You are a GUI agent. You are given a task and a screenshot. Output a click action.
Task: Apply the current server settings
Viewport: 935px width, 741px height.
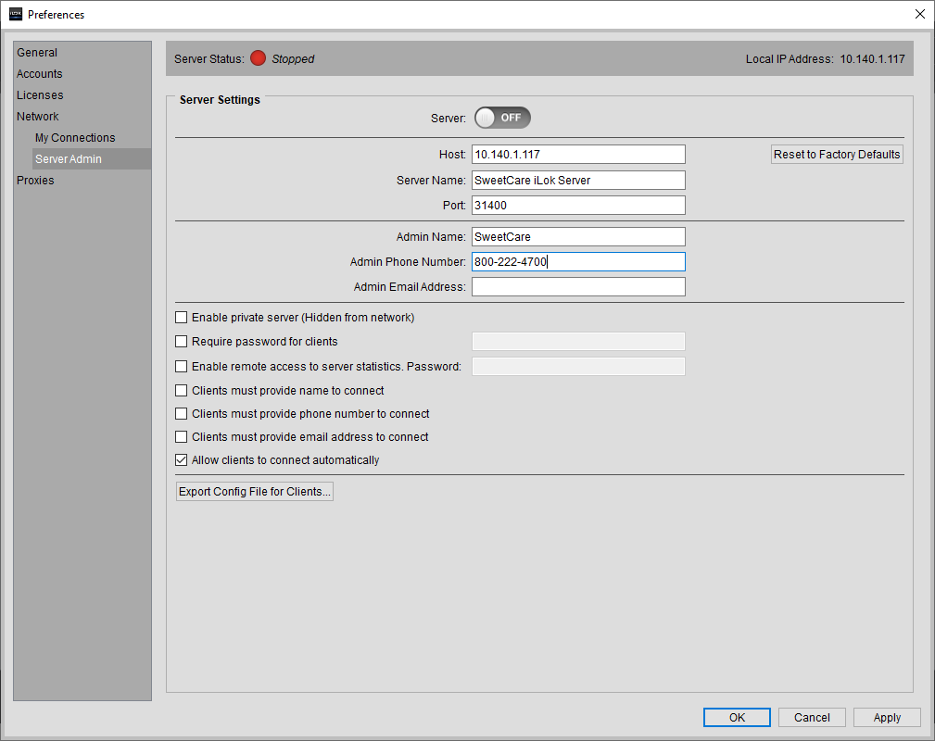coord(886,717)
